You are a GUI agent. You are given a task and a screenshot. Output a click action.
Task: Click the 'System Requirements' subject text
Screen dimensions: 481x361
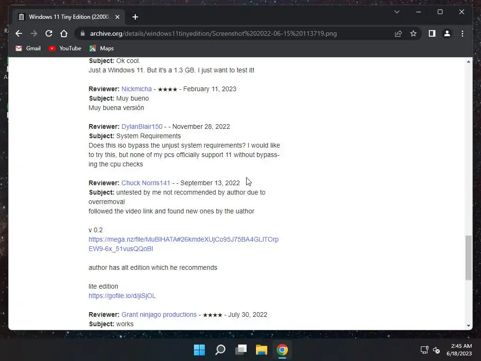tap(148, 136)
